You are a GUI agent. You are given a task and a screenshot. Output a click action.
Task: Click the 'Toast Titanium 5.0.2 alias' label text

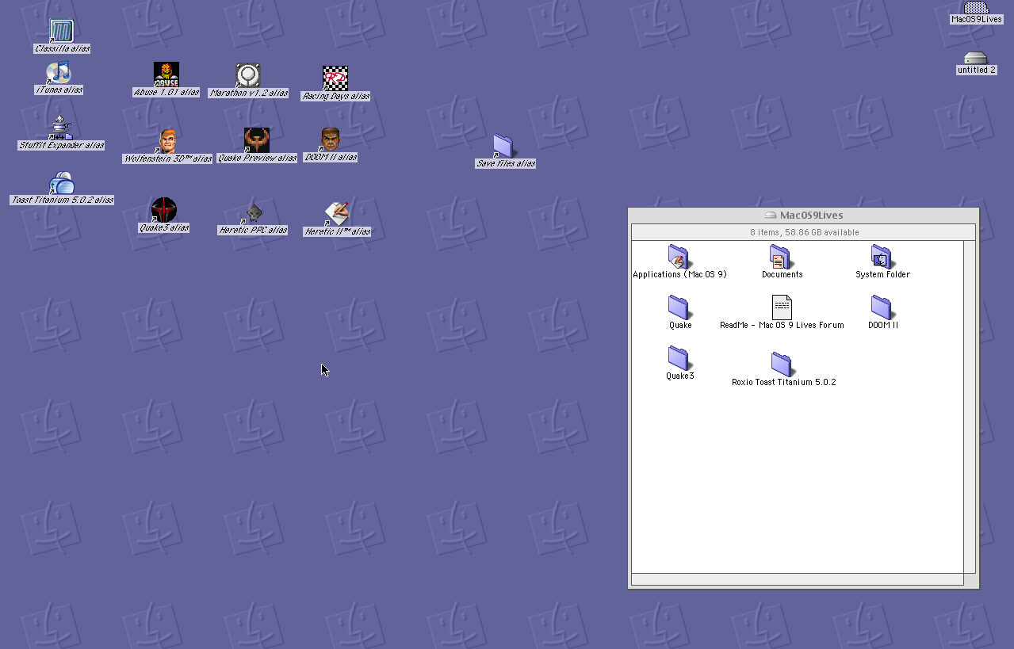coord(62,200)
